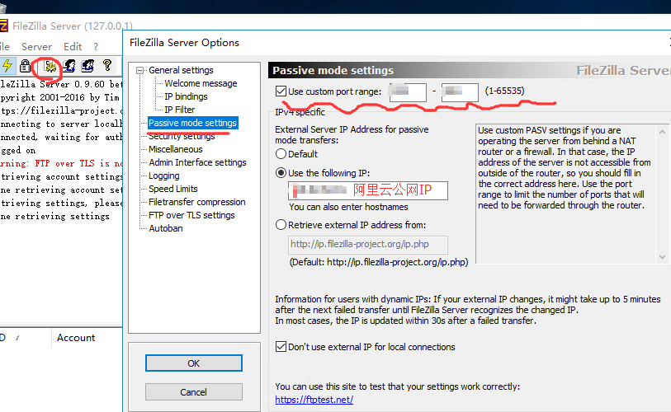Select Admin Interface settings tree item

(x=197, y=162)
